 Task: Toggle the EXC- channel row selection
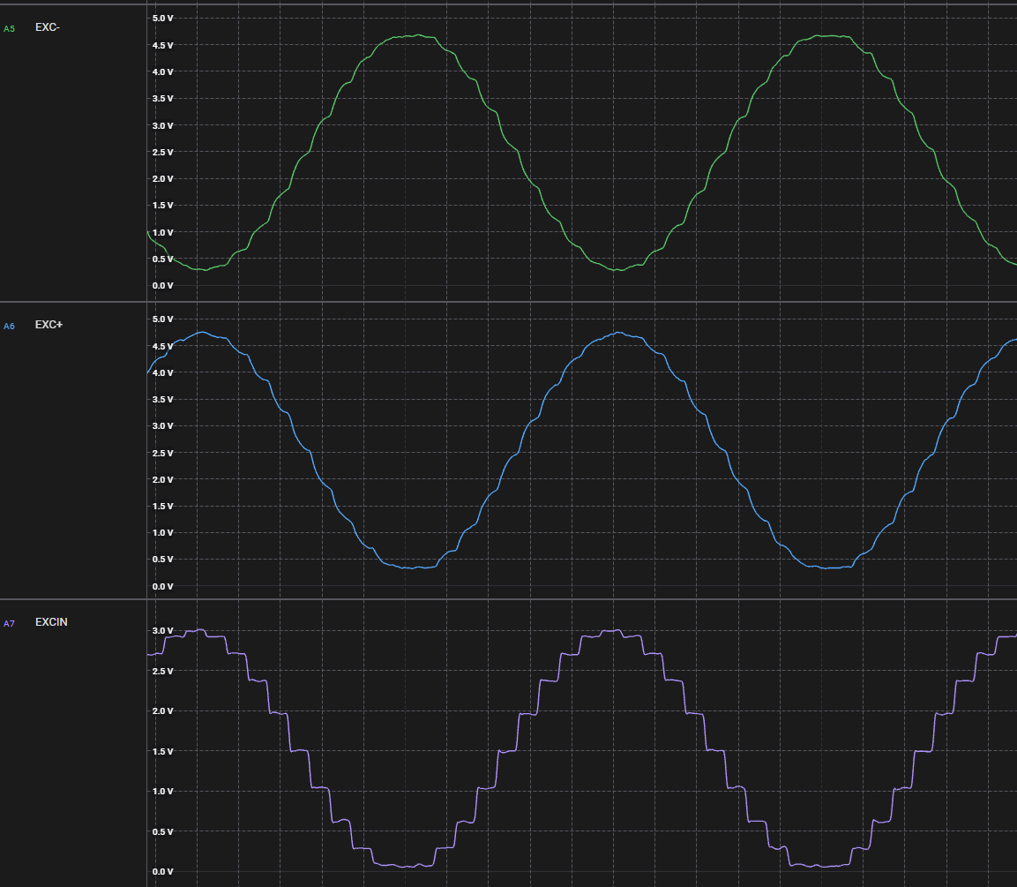71,27
